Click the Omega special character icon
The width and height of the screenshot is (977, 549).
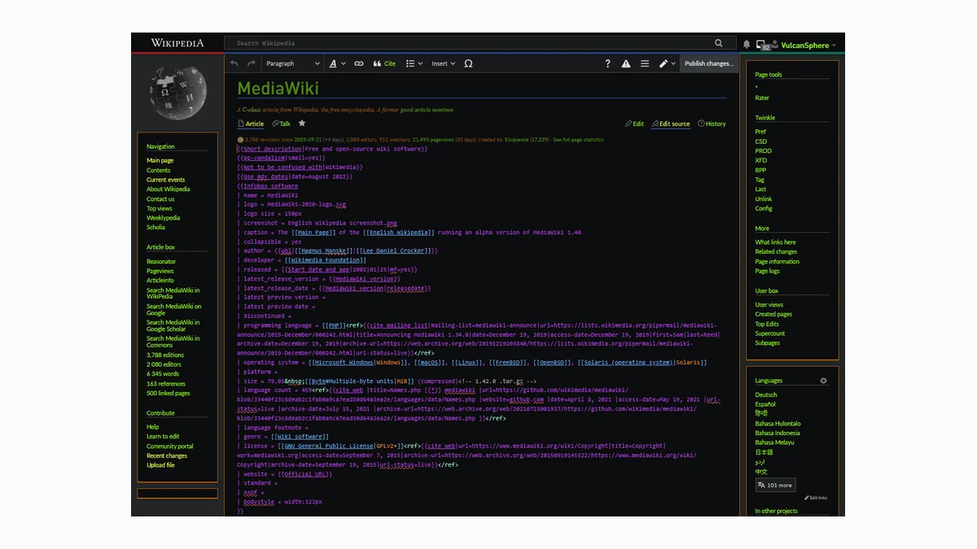(x=468, y=63)
